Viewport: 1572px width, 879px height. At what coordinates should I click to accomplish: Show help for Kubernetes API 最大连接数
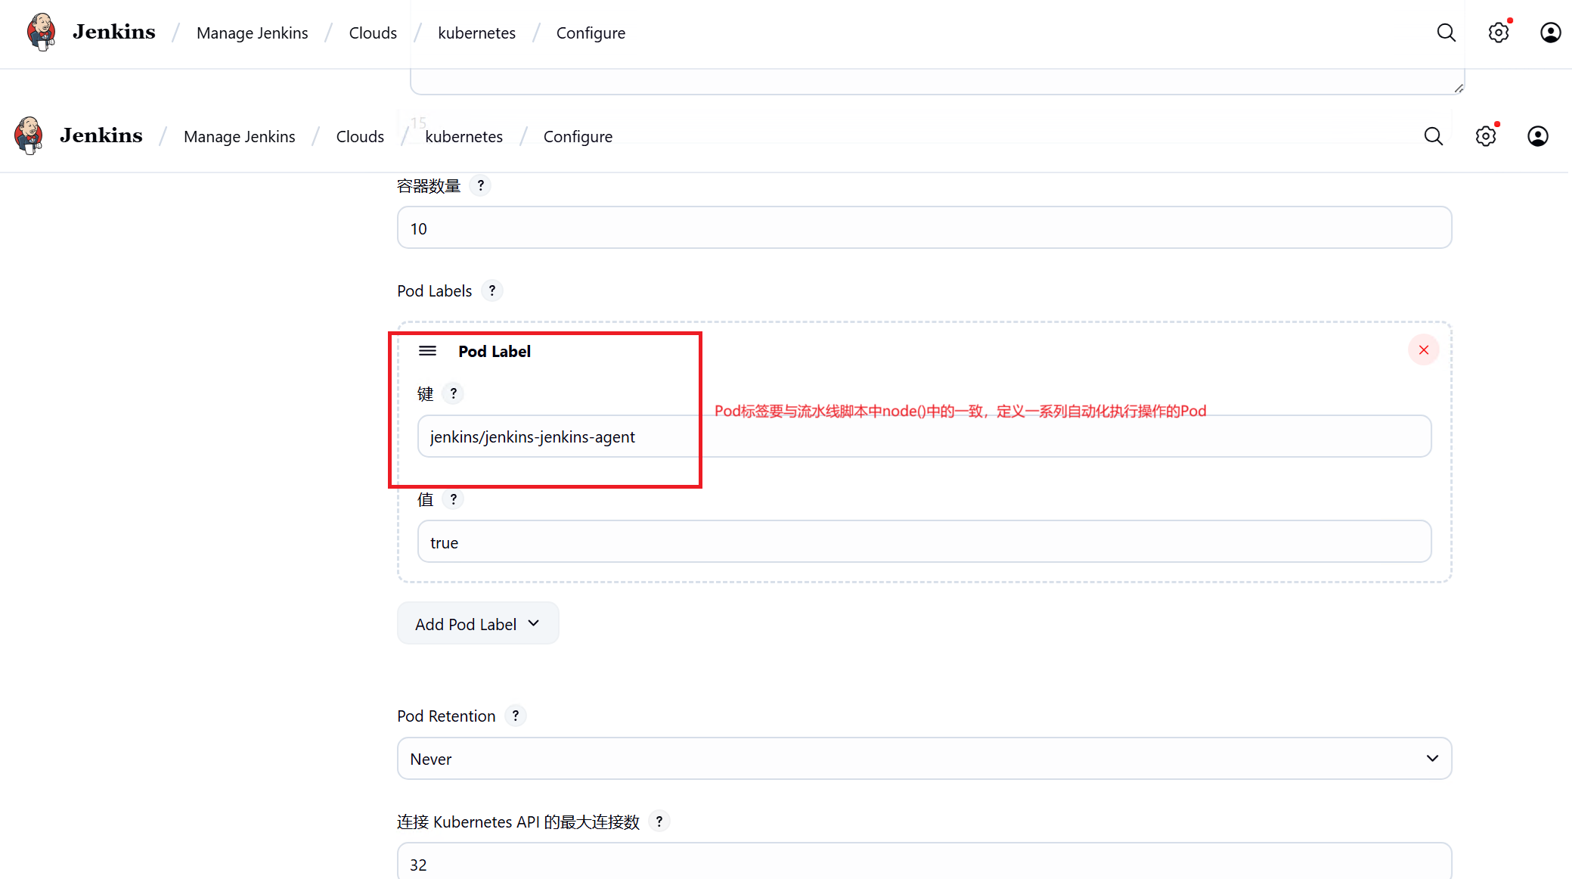pos(659,822)
